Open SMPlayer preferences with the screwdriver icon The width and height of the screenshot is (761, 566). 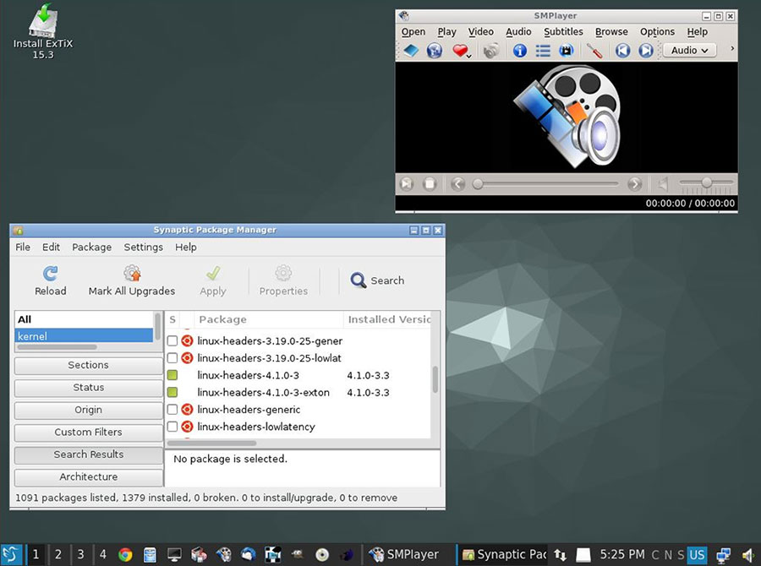[x=594, y=51]
